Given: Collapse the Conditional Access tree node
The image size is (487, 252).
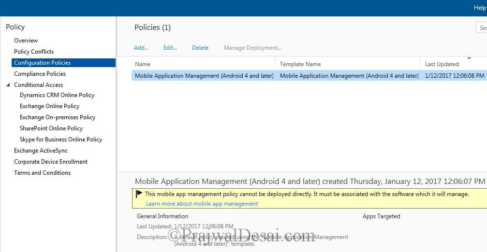Looking at the screenshot, I should (x=8, y=85).
